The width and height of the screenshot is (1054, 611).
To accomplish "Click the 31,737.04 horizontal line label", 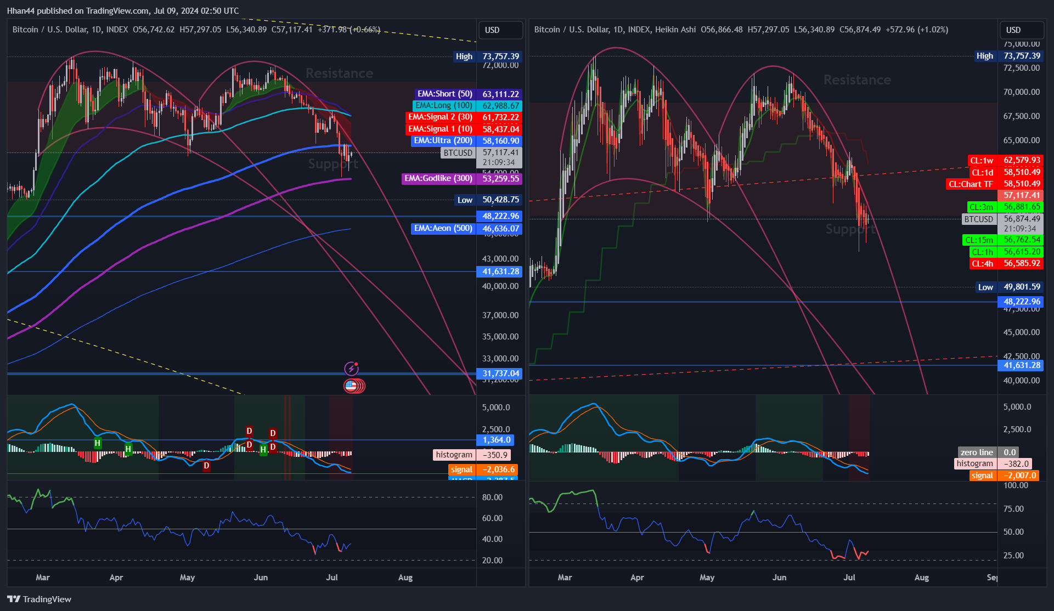I will point(500,374).
